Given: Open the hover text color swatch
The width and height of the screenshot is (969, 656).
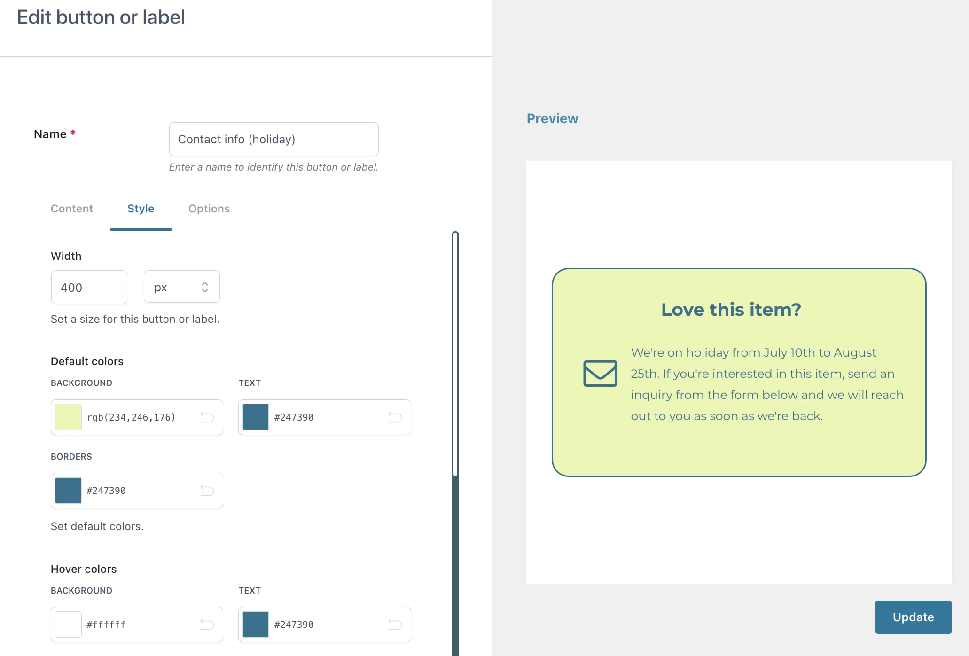Looking at the screenshot, I should tap(256, 625).
